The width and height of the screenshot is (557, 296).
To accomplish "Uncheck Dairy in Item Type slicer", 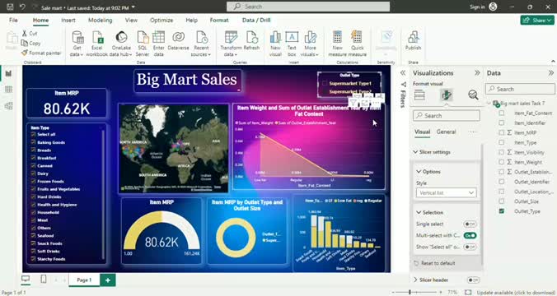I will pyautogui.click(x=33, y=173).
